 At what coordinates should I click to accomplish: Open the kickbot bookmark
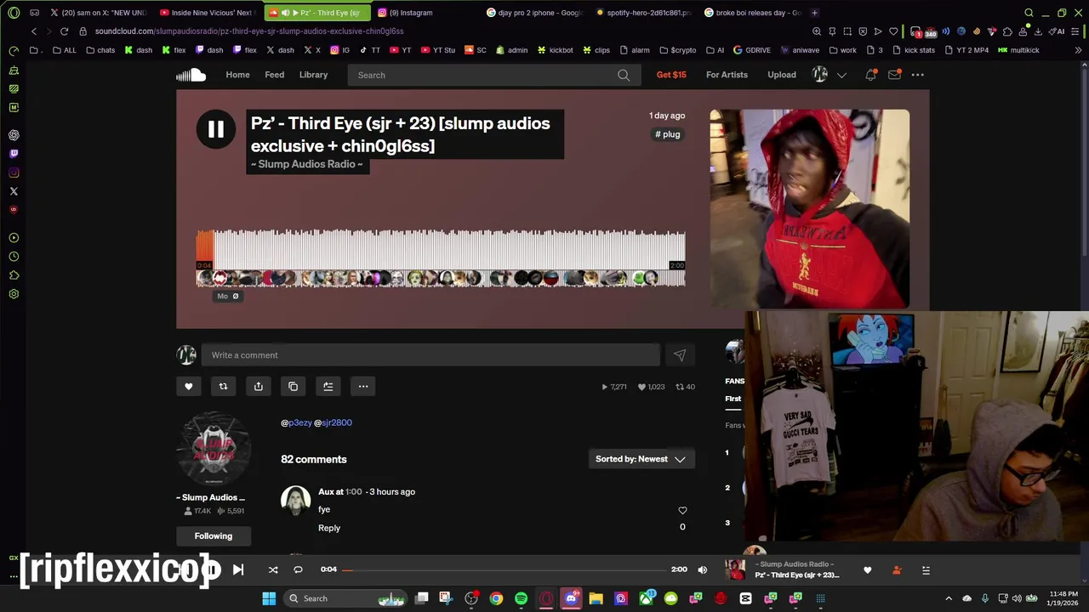coord(555,50)
